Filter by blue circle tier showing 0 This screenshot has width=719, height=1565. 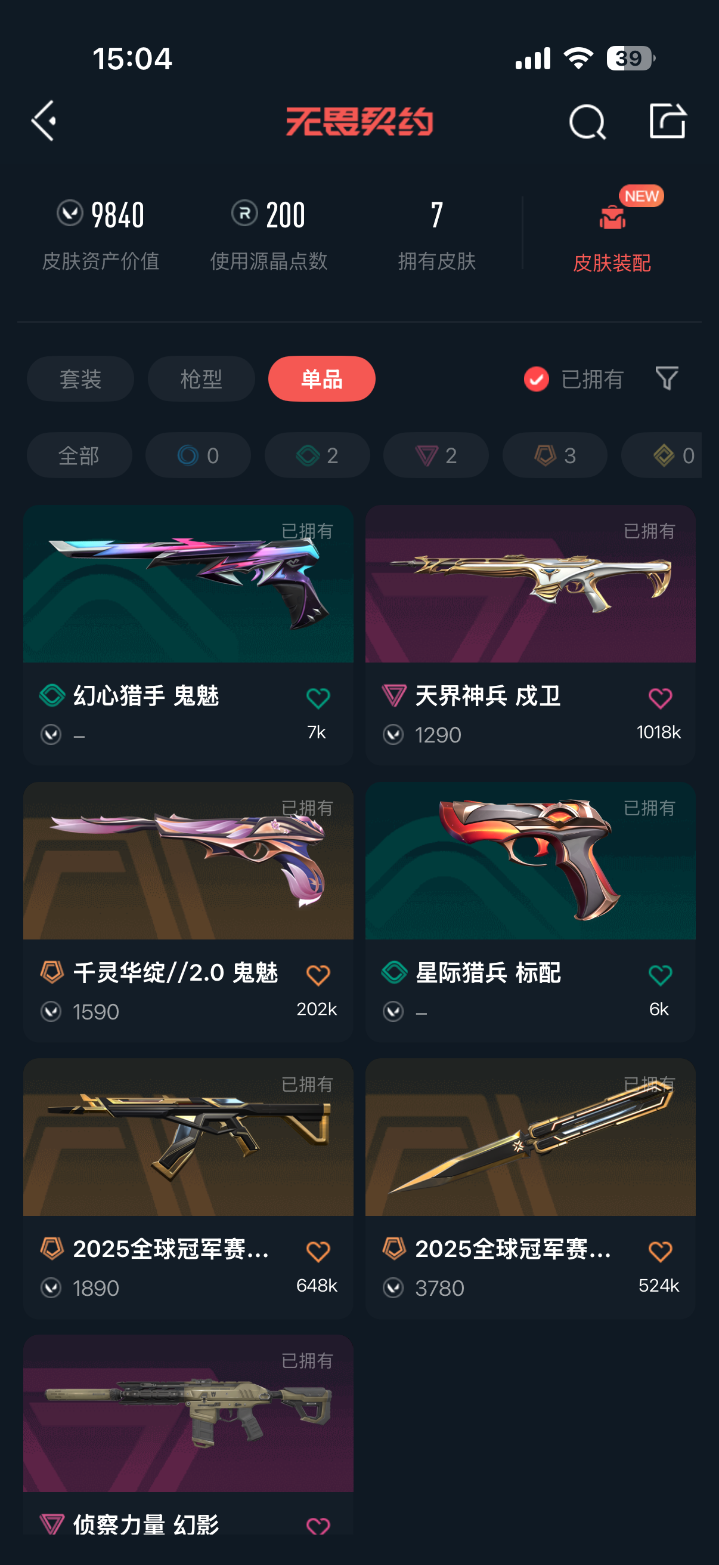pos(198,455)
